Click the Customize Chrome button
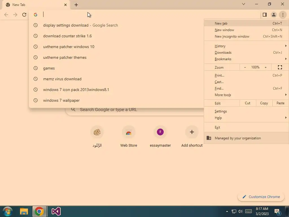Viewport: 289px width, 217px height. click(x=261, y=197)
